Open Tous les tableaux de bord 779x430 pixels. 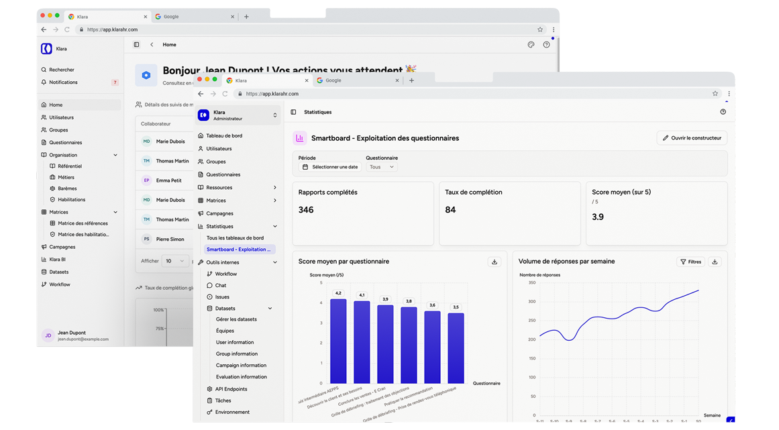pyautogui.click(x=235, y=238)
